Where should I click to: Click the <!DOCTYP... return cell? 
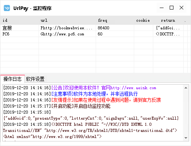point(168,34)
